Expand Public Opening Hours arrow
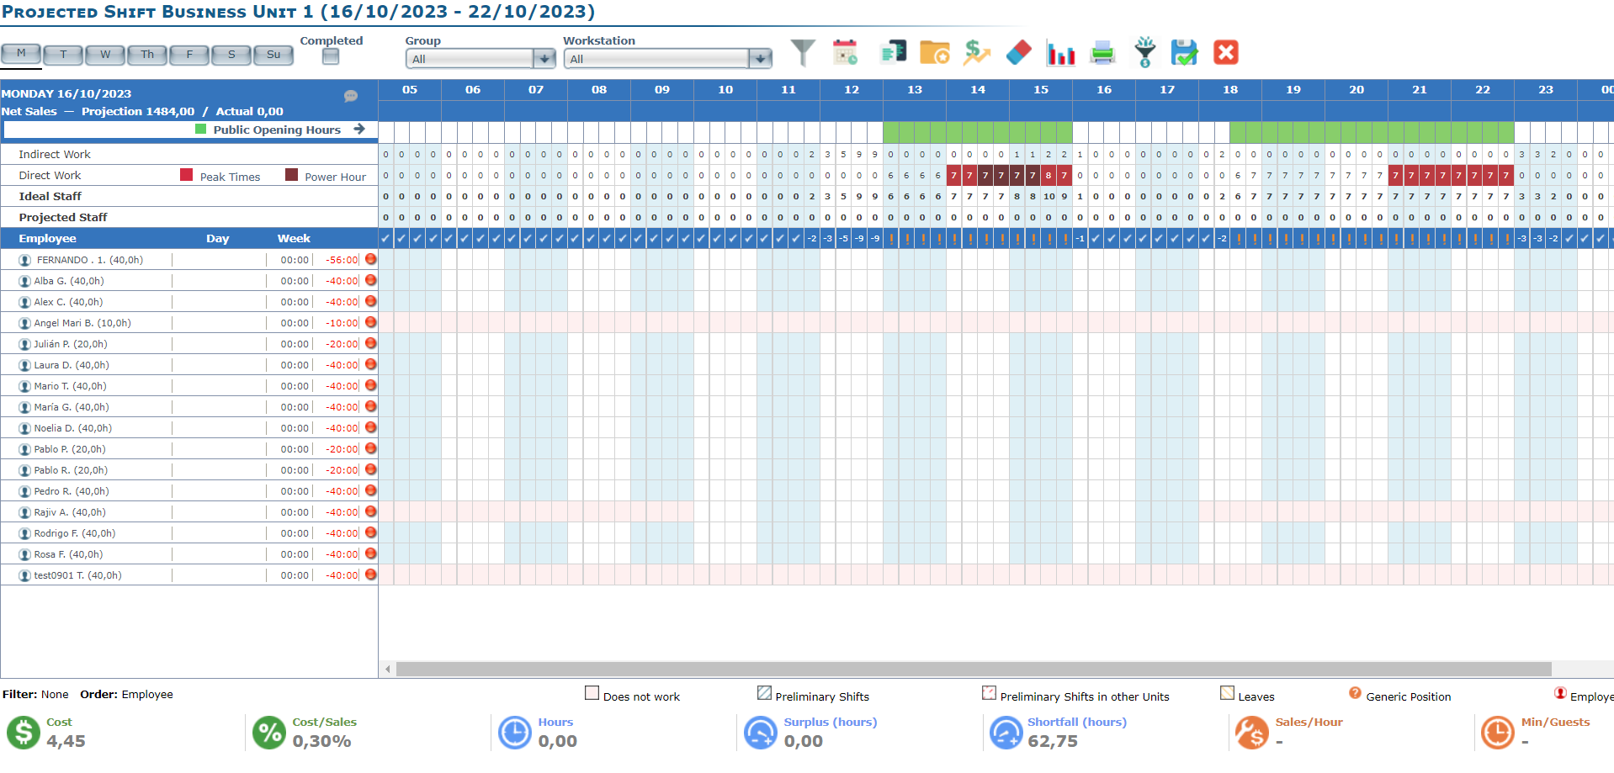This screenshot has height=773, width=1614. 359,130
